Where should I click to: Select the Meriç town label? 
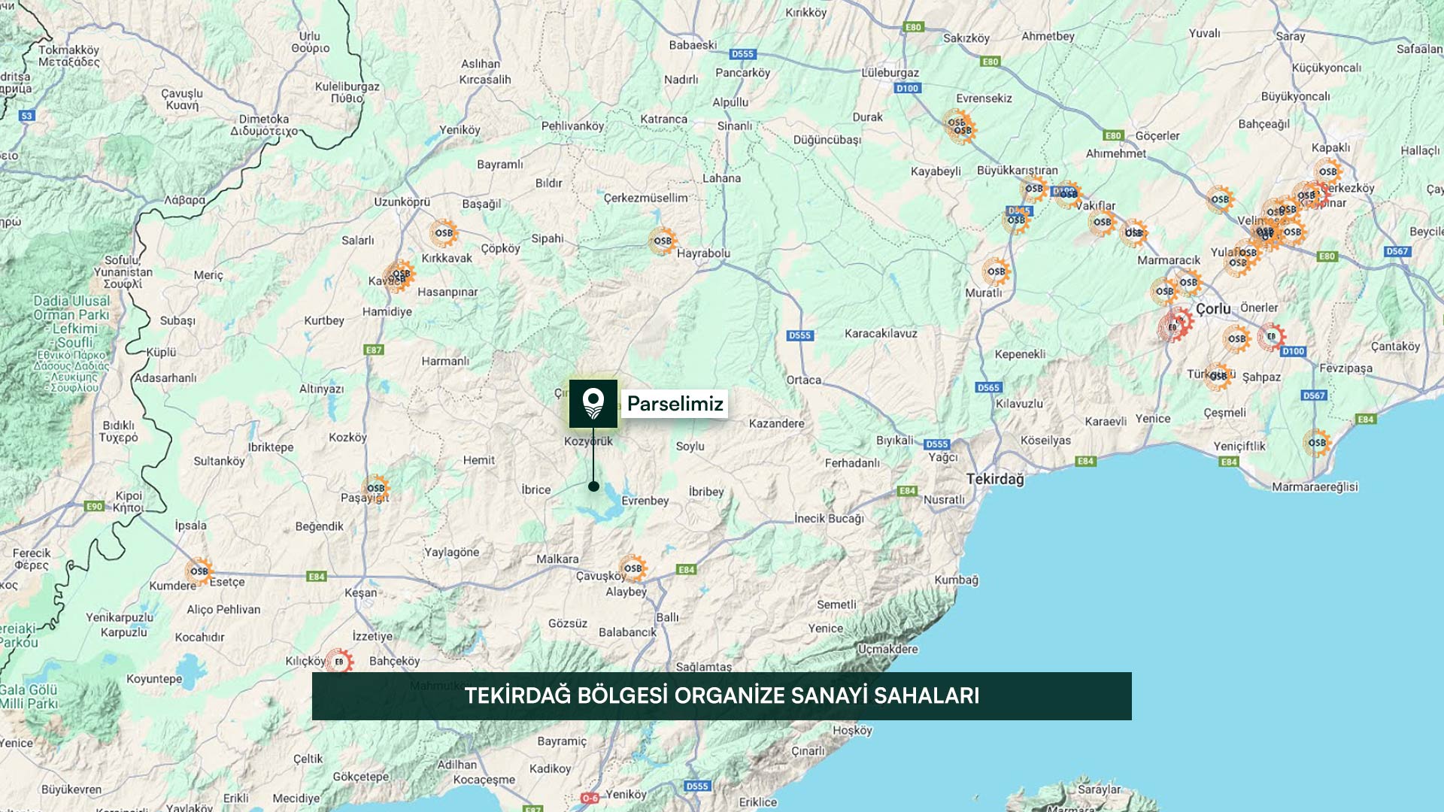208,275
